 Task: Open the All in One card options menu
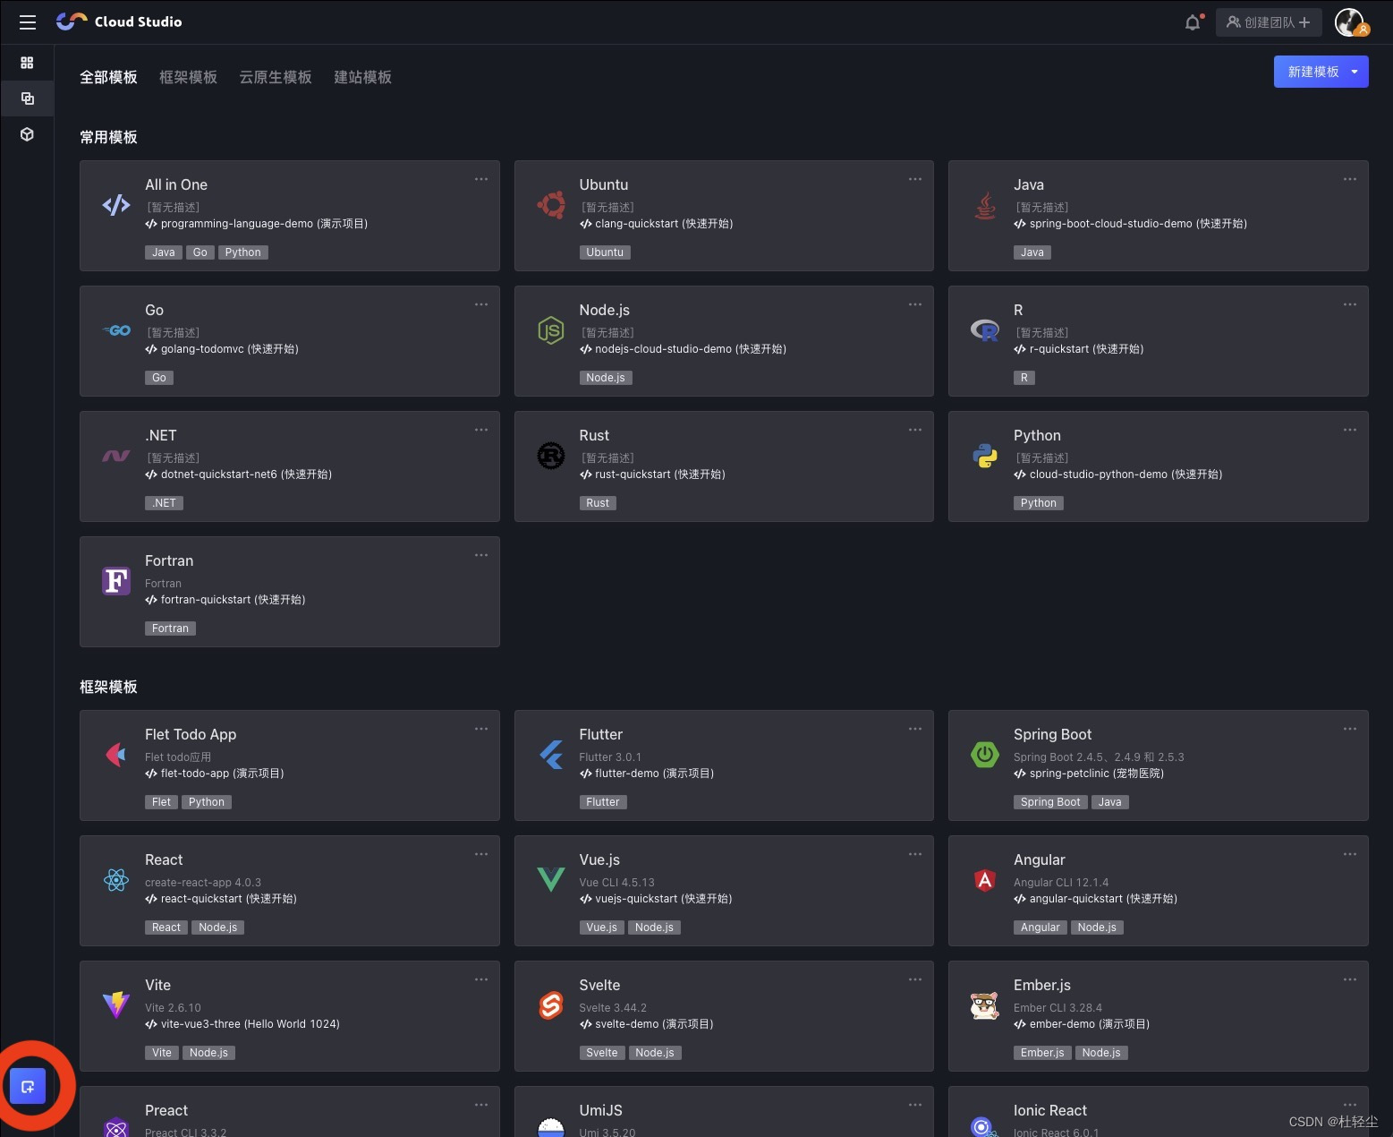click(x=481, y=179)
